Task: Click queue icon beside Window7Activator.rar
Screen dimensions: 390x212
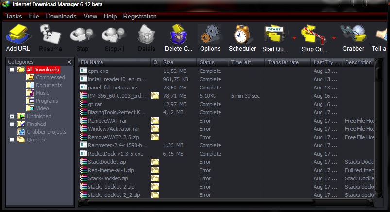Action: pos(155,129)
